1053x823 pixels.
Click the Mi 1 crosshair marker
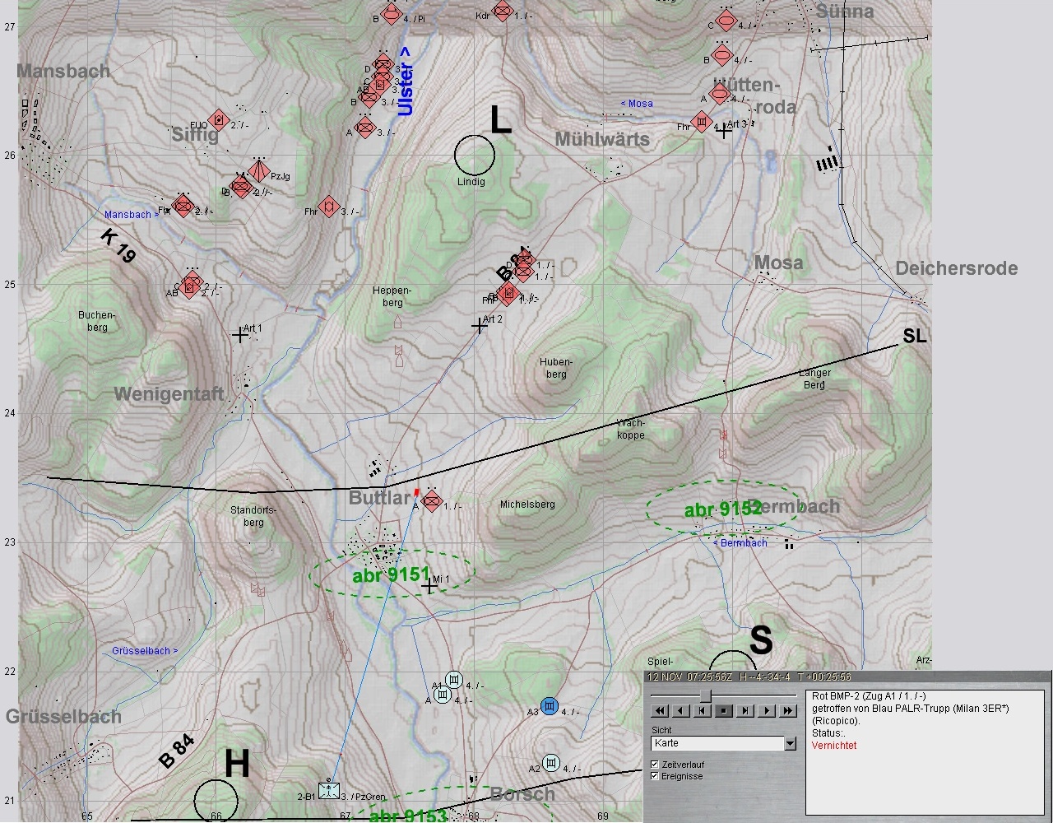pyautogui.click(x=429, y=587)
